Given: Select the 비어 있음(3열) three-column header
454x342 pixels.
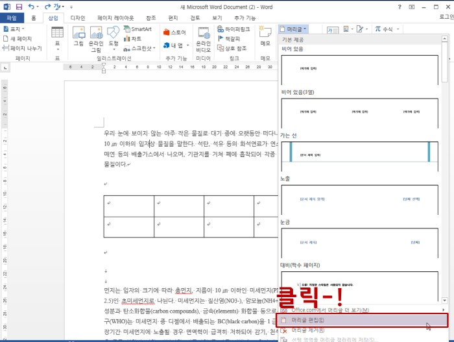Looking at the screenshot, I should [359, 113].
